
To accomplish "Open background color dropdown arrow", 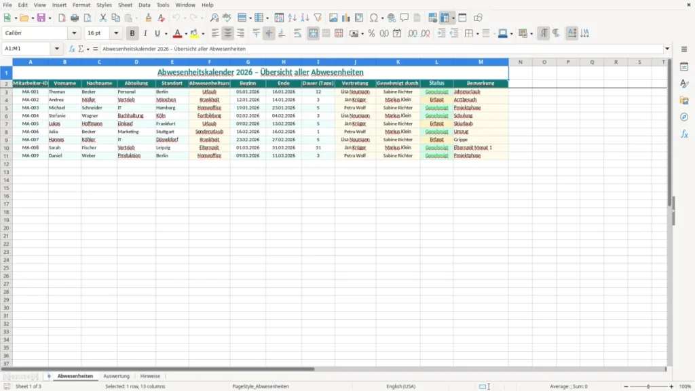I will (x=203, y=34).
